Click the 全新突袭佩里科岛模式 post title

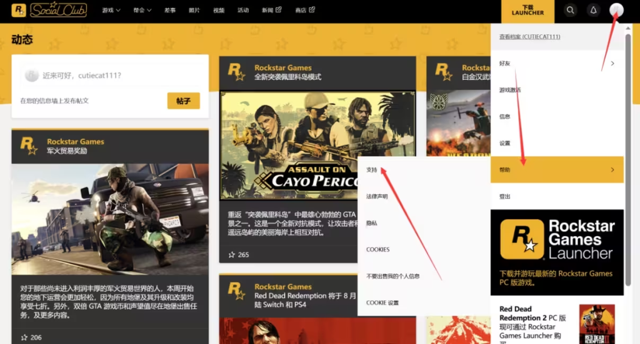coord(287,77)
